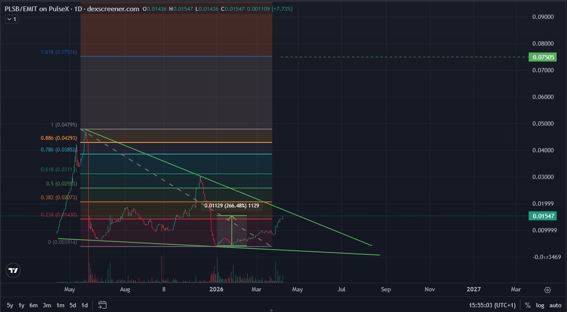Toggle percent scale mode

click(527, 305)
